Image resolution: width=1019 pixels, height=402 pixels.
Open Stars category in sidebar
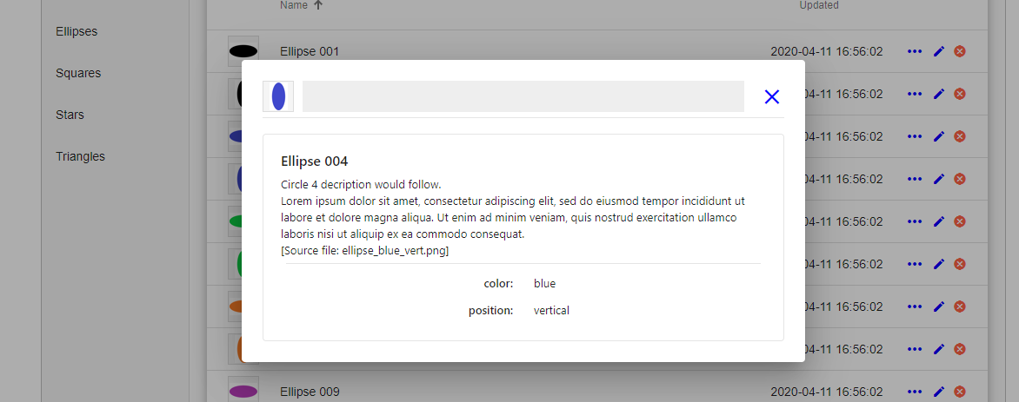(70, 115)
